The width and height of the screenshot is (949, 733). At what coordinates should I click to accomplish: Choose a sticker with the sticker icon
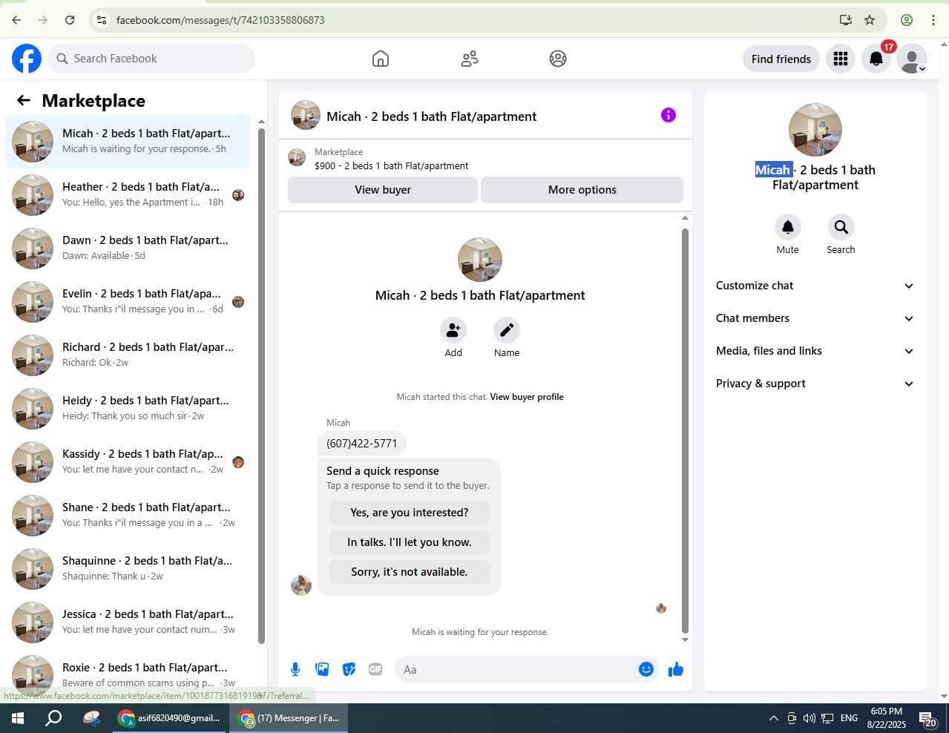coord(349,669)
